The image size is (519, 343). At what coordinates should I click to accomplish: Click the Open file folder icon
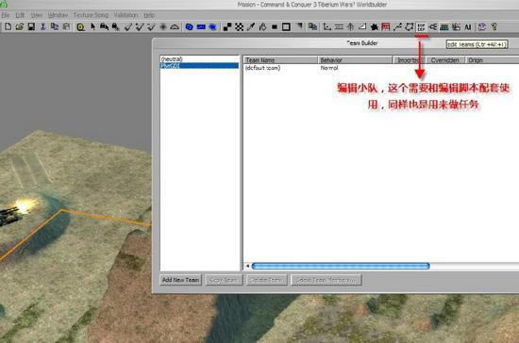pos(20,26)
